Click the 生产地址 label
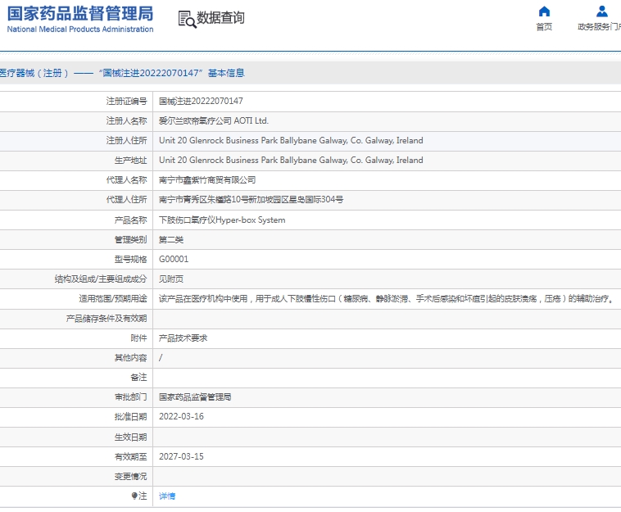This screenshot has width=621, height=512. tap(131, 161)
